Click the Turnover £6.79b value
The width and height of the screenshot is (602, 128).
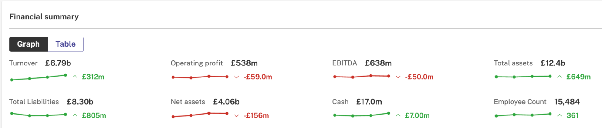(x=58, y=63)
